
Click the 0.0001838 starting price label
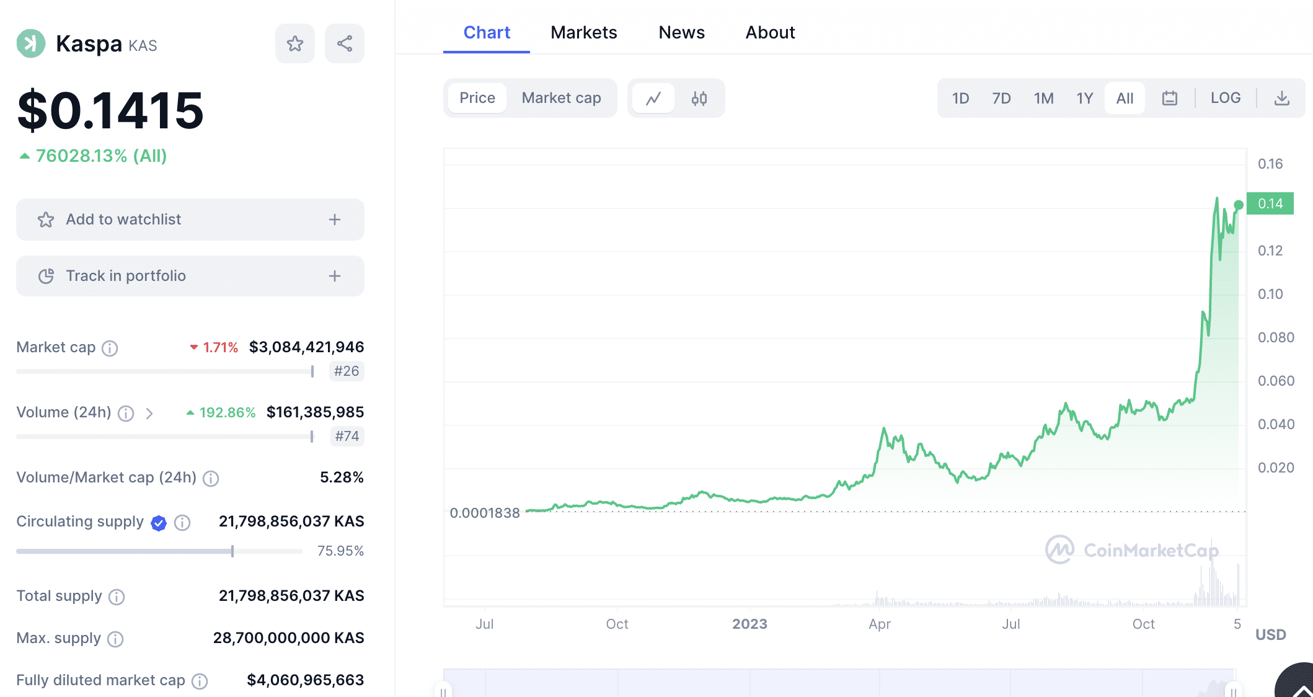485,513
